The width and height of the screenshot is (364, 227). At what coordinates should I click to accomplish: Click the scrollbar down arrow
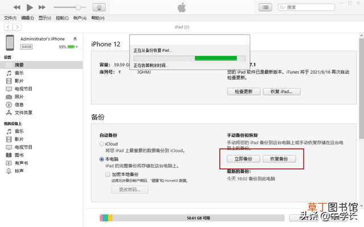click(362, 205)
